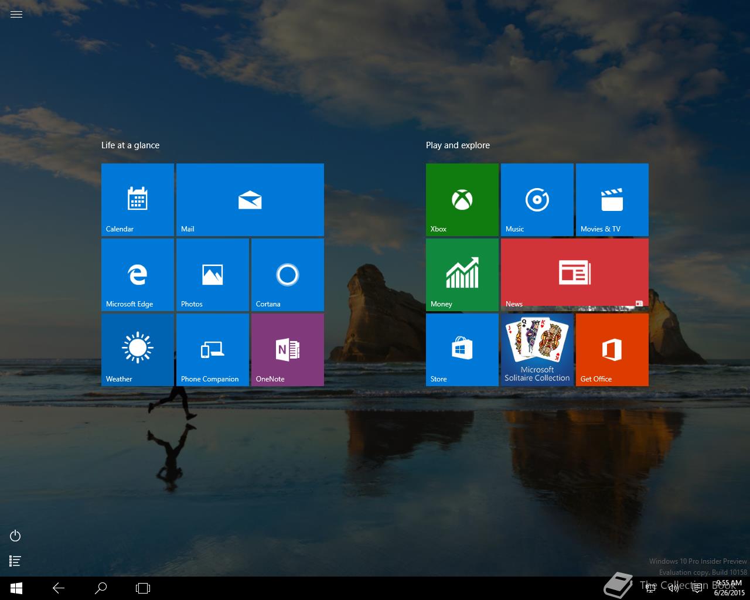Open the Music tile
The height and width of the screenshot is (600, 750).
click(x=537, y=200)
